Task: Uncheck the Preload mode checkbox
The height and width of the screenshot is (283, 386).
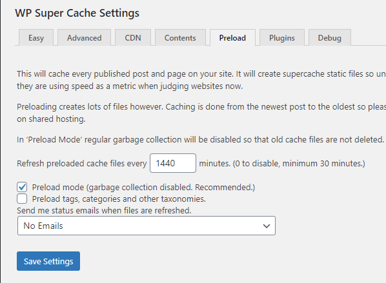Action: click(22, 187)
